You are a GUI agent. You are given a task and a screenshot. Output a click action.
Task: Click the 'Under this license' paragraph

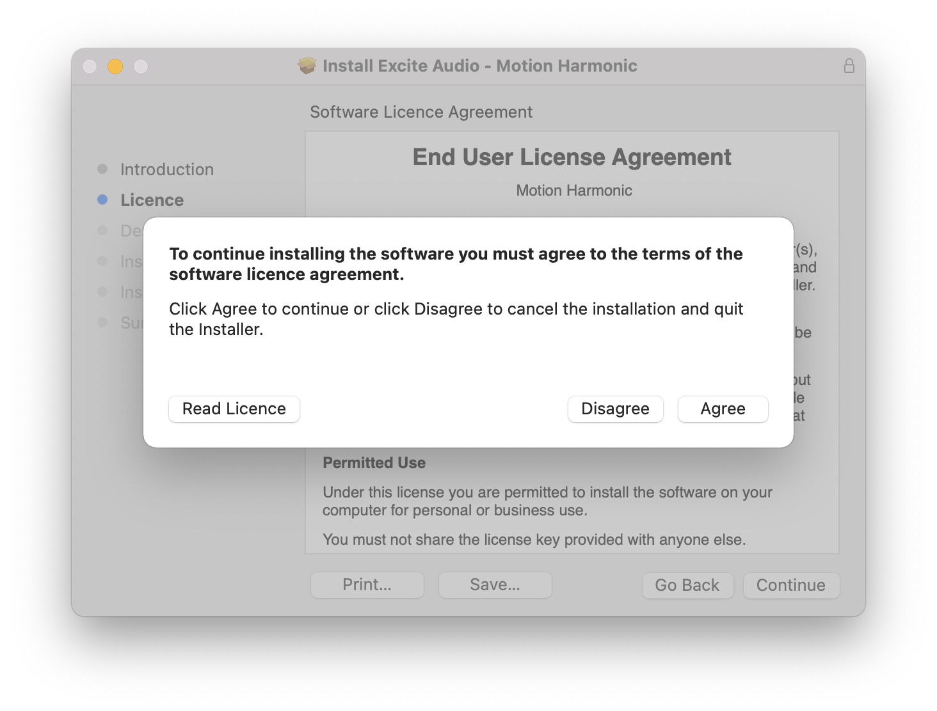tap(547, 501)
